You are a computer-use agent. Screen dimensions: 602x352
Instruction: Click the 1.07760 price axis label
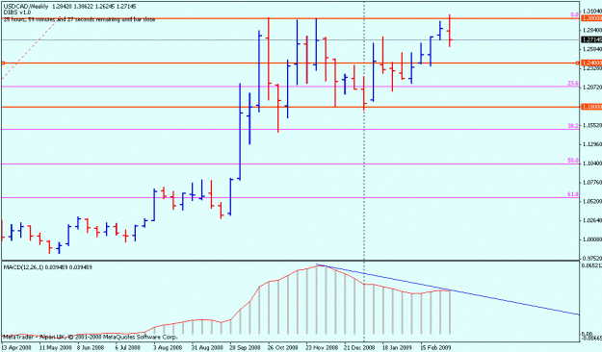pyautogui.click(x=592, y=183)
